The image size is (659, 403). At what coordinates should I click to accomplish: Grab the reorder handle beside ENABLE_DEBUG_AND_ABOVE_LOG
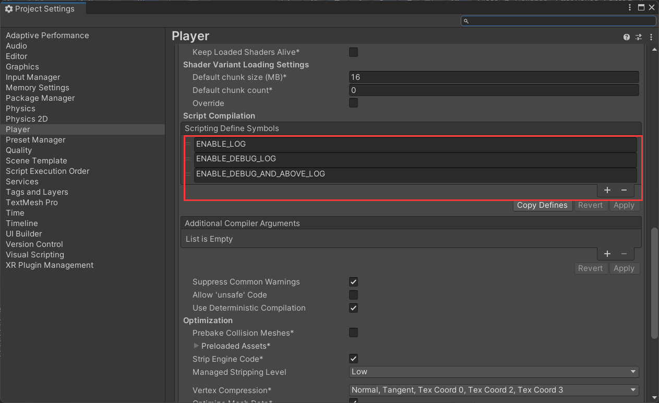(x=188, y=174)
